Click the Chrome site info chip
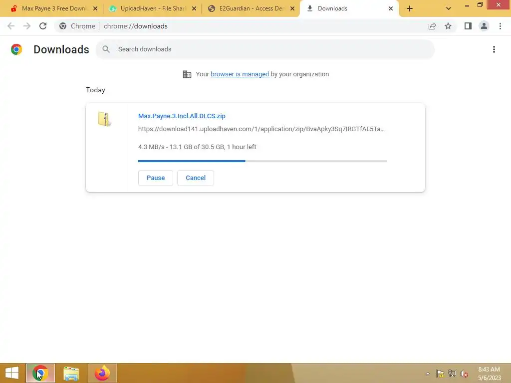 click(x=77, y=26)
